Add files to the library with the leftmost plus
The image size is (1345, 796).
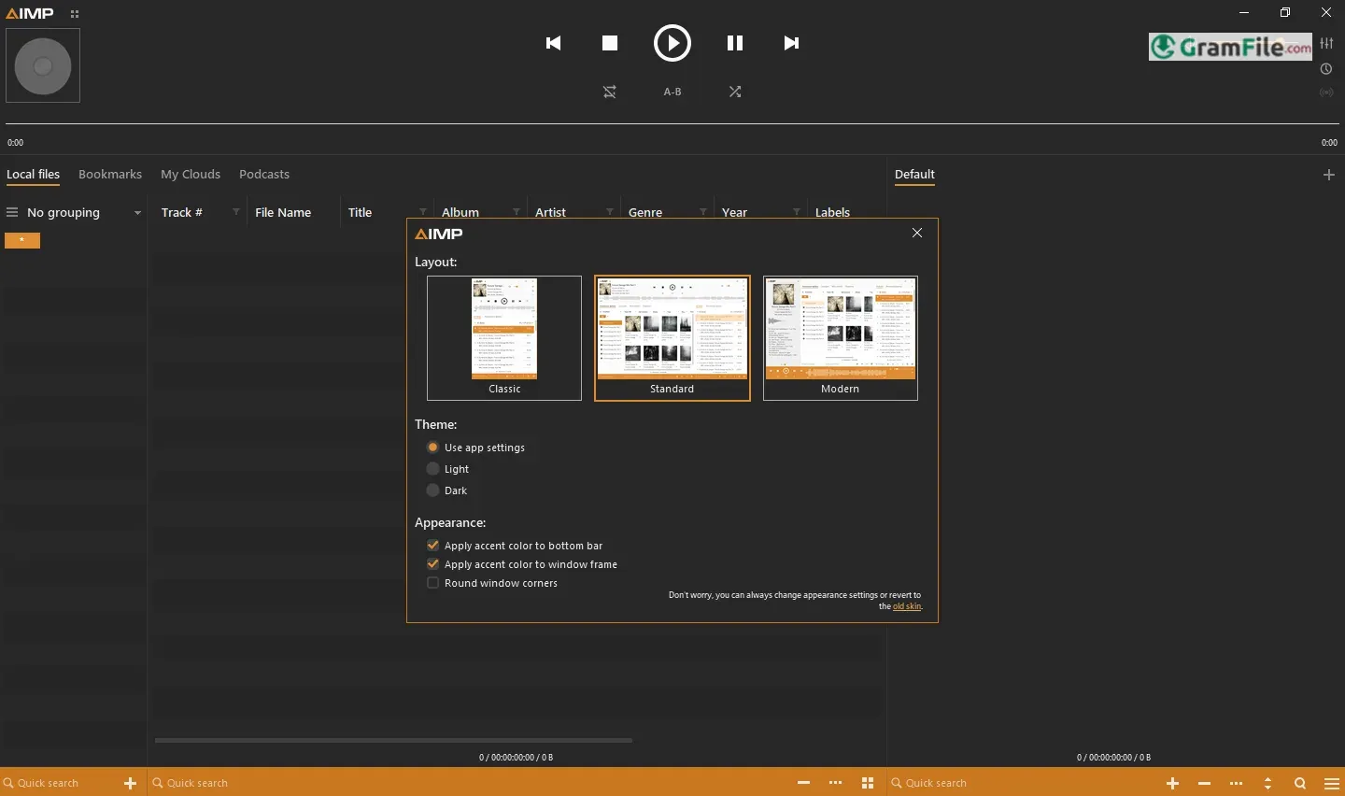[x=131, y=783]
